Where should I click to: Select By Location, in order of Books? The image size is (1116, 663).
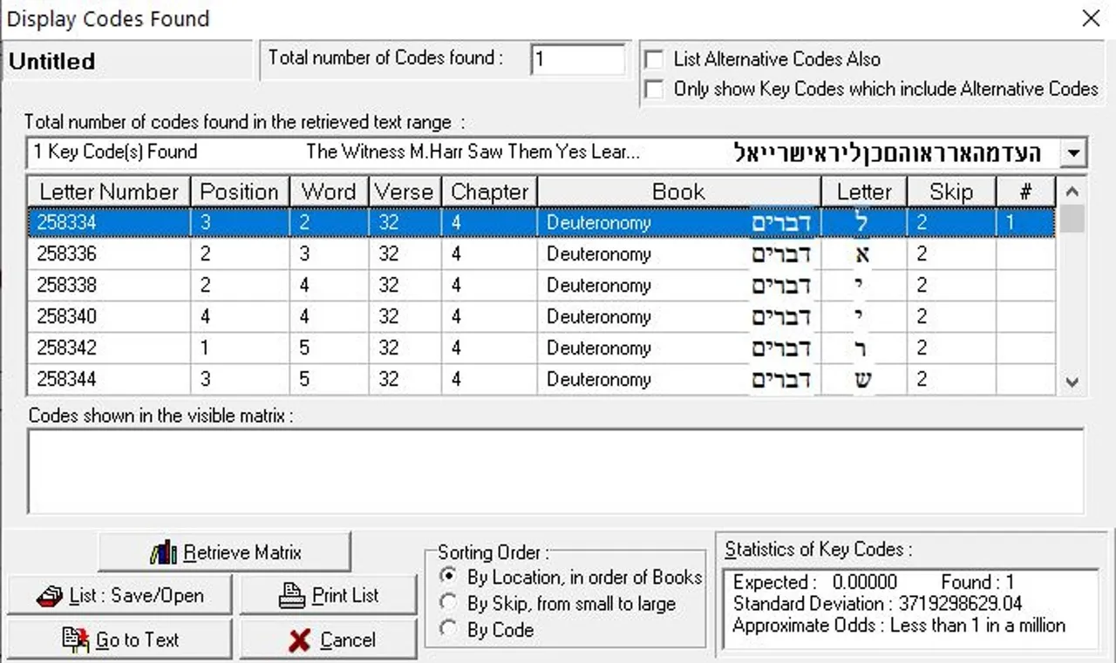click(448, 576)
